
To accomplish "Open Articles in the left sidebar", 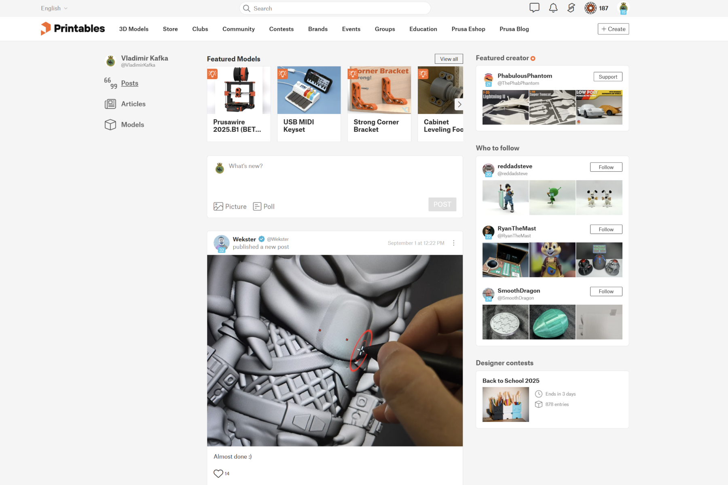I will pyautogui.click(x=133, y=104).
